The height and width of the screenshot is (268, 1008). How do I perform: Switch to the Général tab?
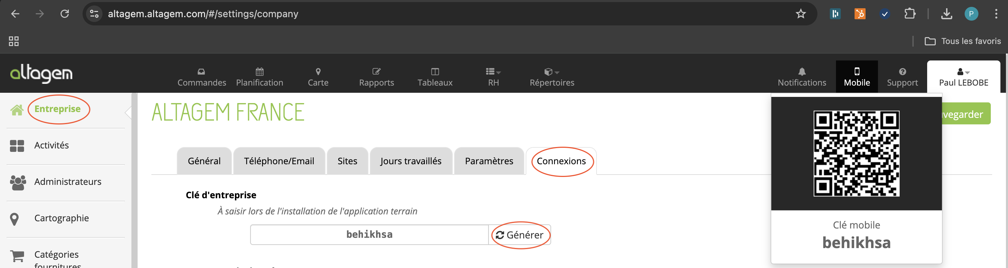[204, 161]
